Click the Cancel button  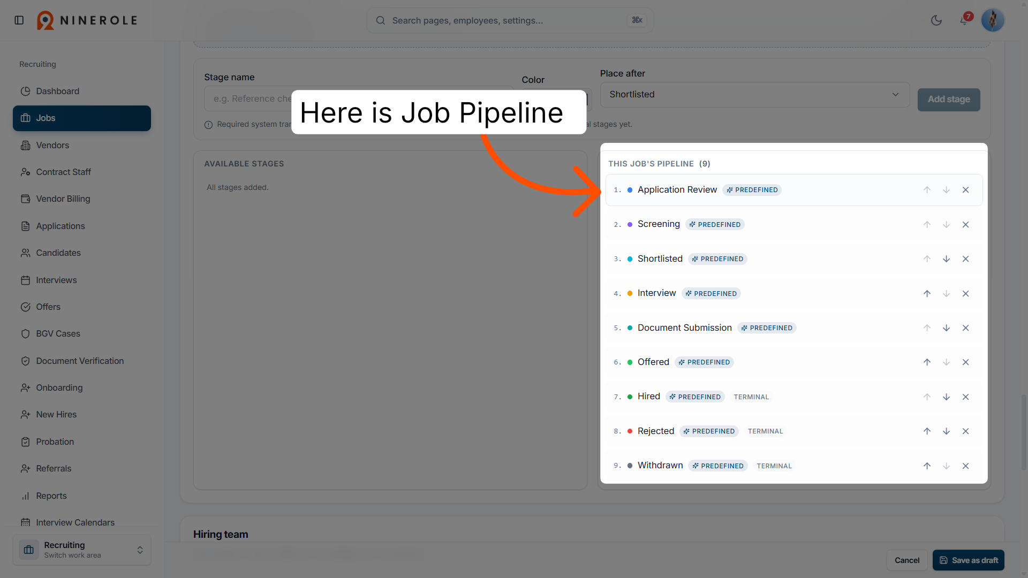[x=907, y=560]
